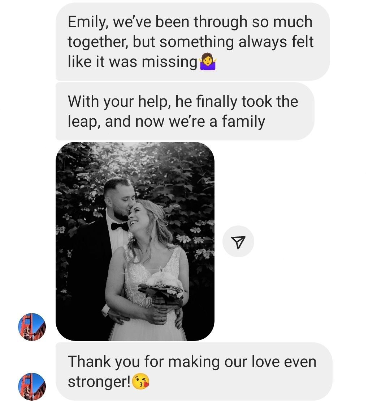The width and height of the screenshot is (390, 401).
Task: Click the word "stronger!" in last message
Action: tap(99, 382)
